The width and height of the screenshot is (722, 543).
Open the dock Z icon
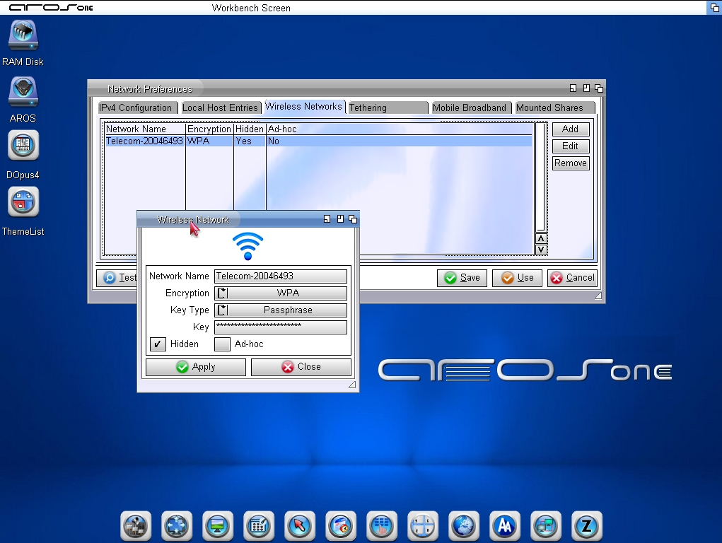(x=587, y=525)
